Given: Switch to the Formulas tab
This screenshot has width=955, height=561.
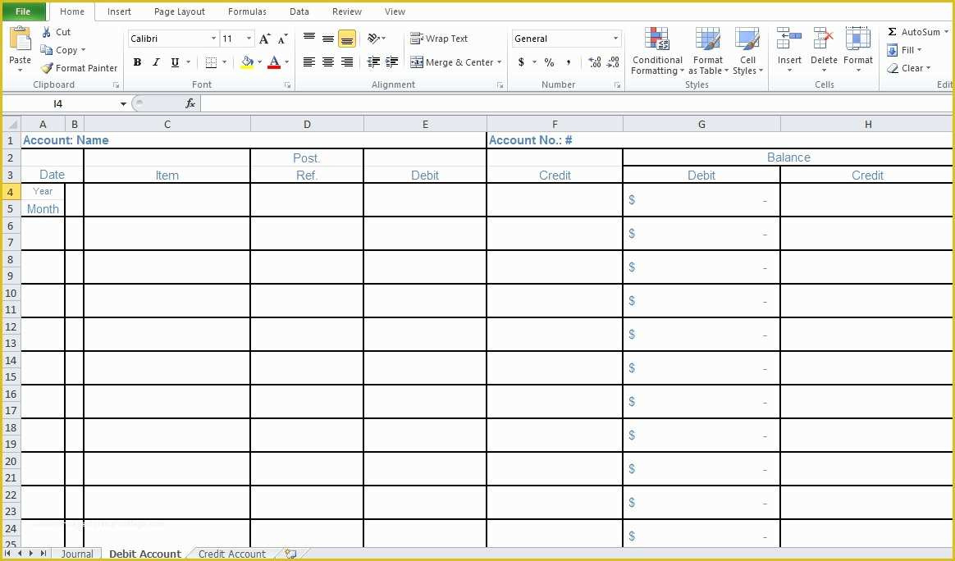Looking at the screenshot, I should (247, 11).
